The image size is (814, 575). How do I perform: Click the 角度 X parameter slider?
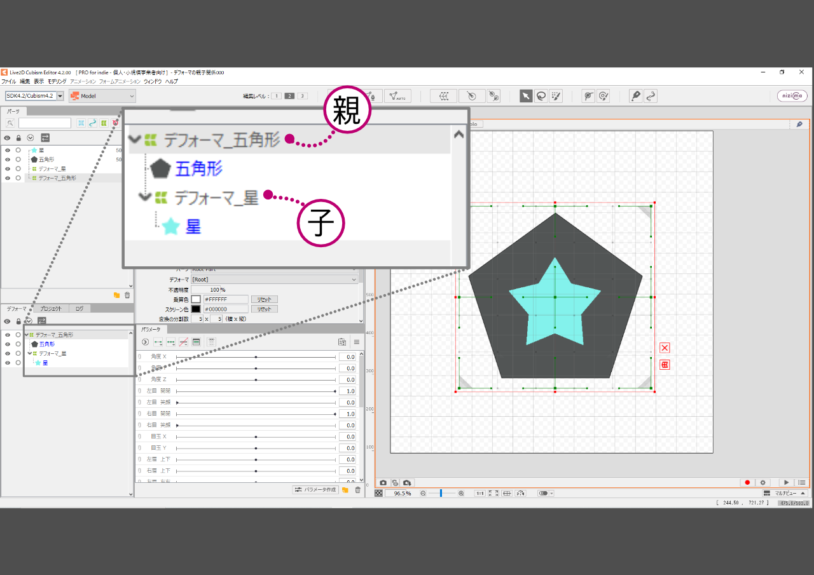[256, 357]
